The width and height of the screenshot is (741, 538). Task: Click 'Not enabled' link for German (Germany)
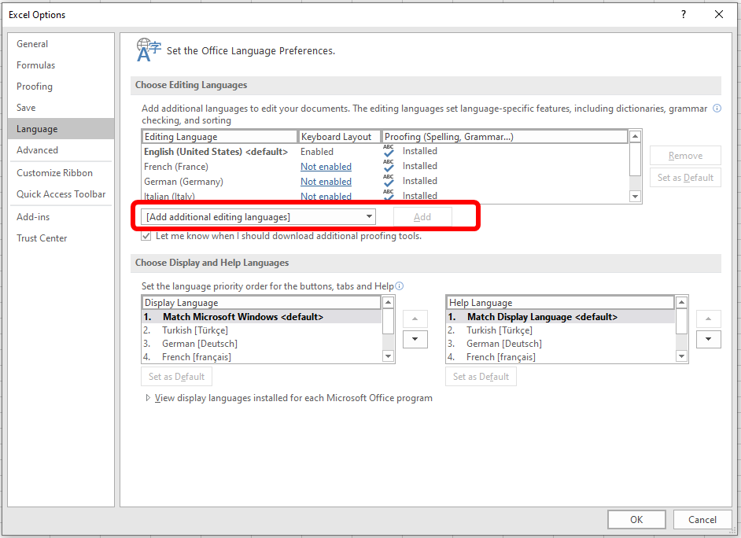[326, 182]
